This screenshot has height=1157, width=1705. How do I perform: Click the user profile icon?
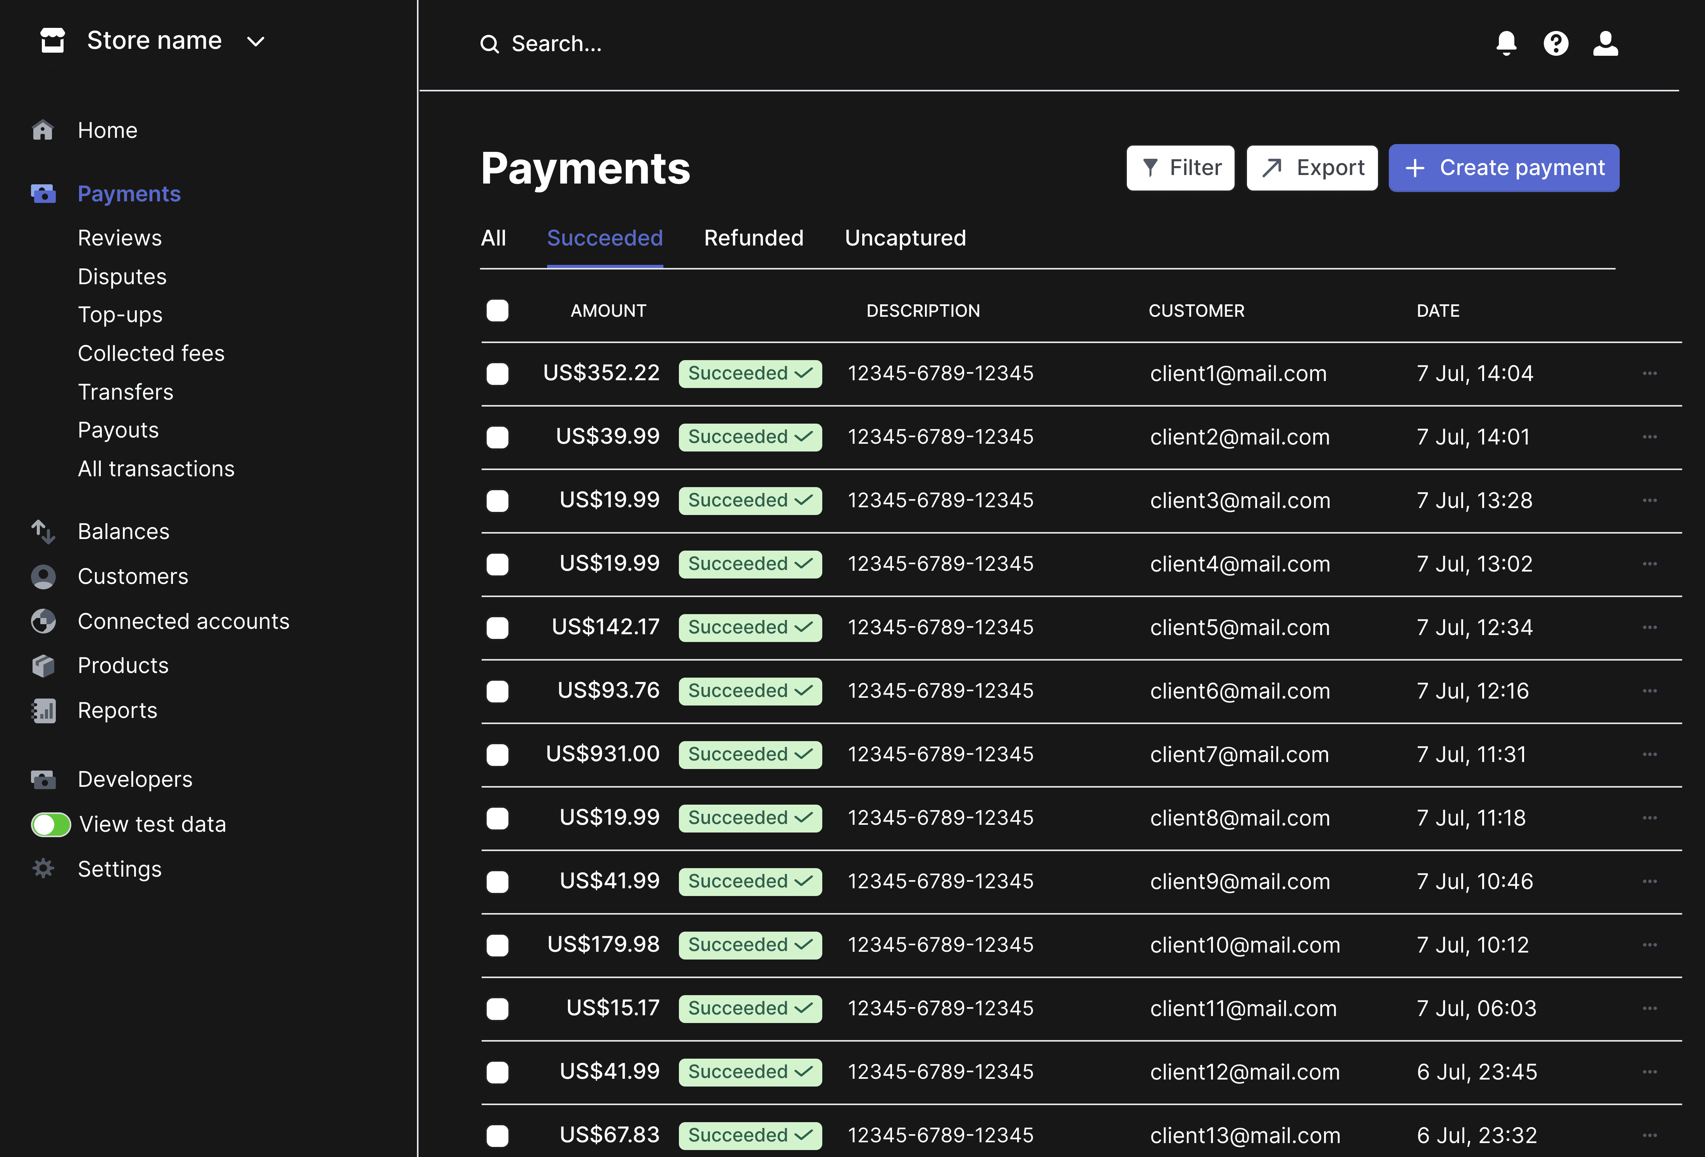pyautogui.click(x=1605, y=43)
